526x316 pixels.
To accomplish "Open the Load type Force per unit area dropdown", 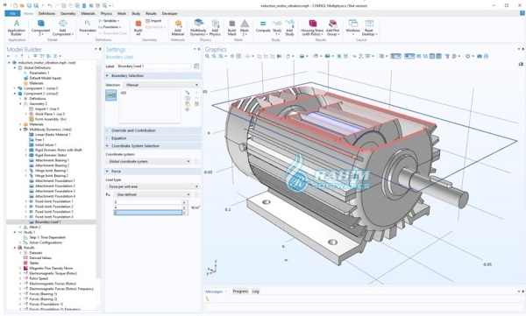I will [x=153, y=186].
